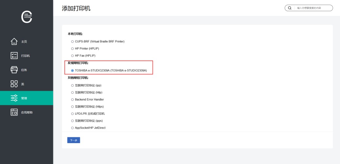Viewport: 340px width, 164px height.
Task: Select Backend Error Handler option
Action: 72,99
